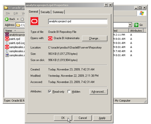Click the large Oracle file icon in Properties
The width and height of the screenshot is (151, 124).
click(x=34, y=21)
